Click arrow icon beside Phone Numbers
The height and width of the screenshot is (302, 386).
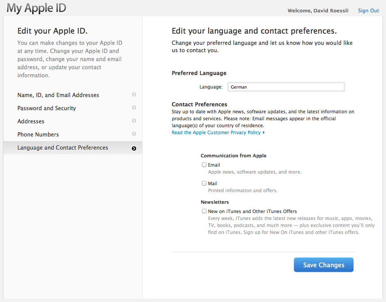[134, 134]
